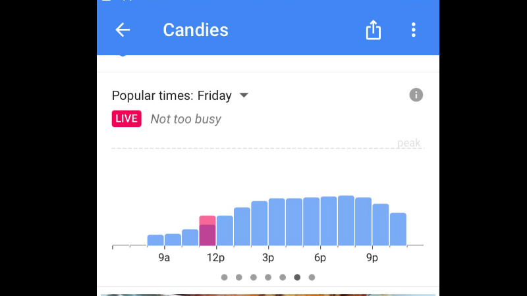Tap the 3p hour bar
527x296 pixels.
tap(277, 222)
